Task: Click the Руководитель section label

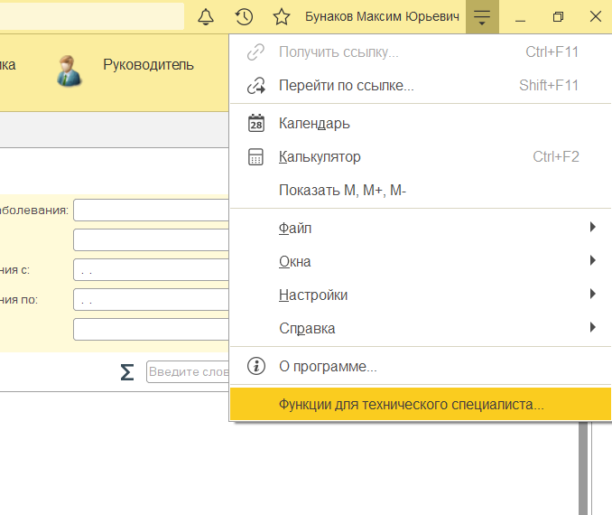Action: tap(148, 64)
